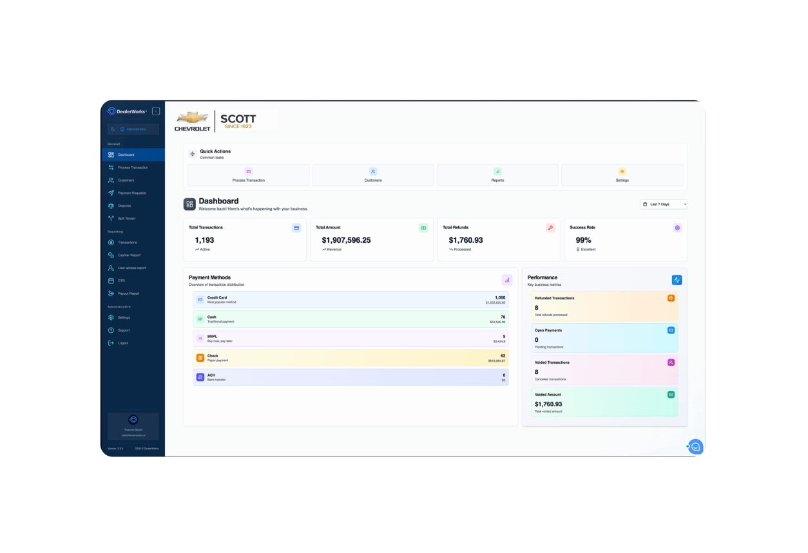Click the Cash count of 76
808x553 pixels.
503,317
